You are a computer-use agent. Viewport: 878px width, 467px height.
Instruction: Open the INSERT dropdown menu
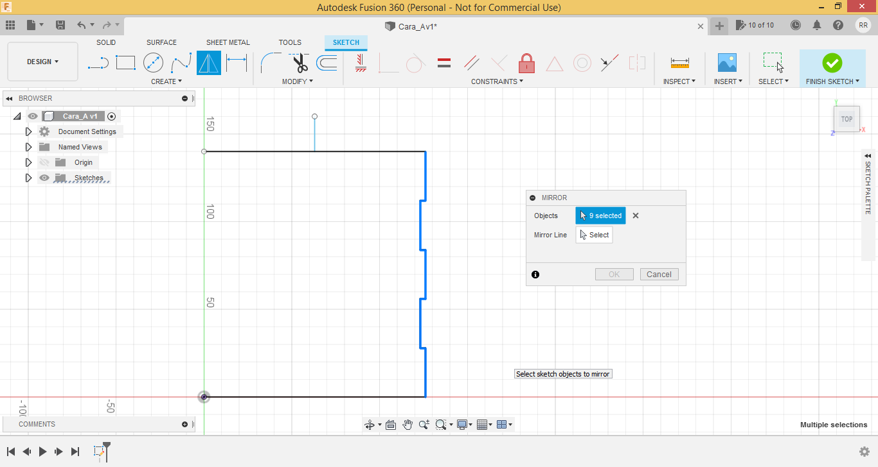tap(728, 81)
